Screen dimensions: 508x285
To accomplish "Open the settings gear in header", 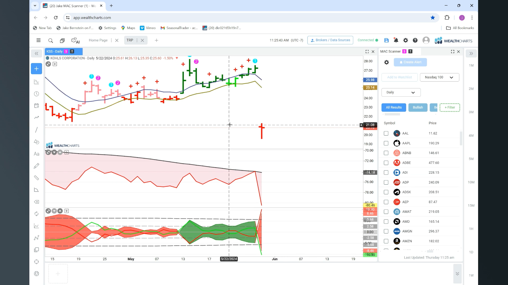I will [x=406, y=40].
